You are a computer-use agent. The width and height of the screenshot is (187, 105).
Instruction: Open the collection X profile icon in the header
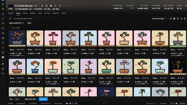56,6
